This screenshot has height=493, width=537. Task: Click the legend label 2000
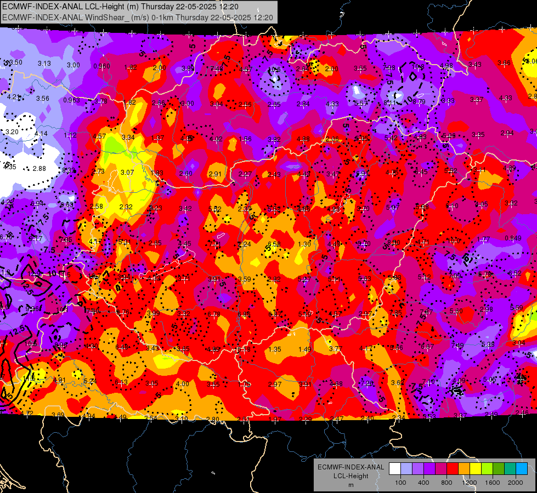[x=516, y=483]
